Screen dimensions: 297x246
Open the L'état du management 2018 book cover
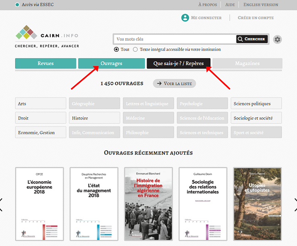94,204
